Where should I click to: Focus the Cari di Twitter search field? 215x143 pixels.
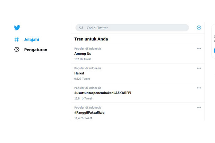[132, 28]
